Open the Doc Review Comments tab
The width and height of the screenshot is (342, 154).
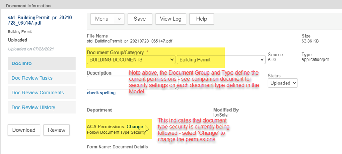[38, 93]
